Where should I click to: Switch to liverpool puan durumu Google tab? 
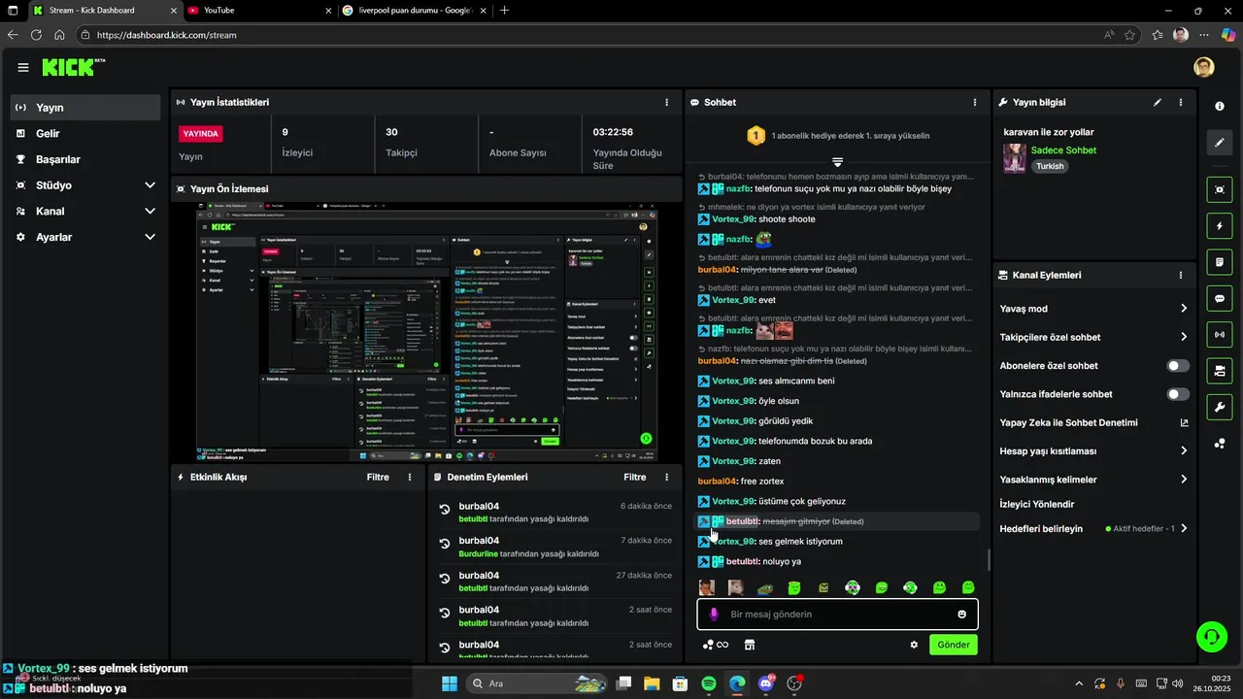(x=414, y=11)
